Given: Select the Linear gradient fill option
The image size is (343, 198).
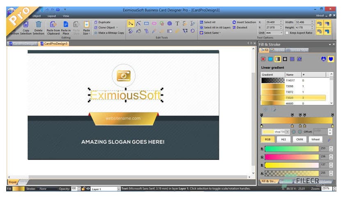Looking at the screenshot, I should click(278, 59).
